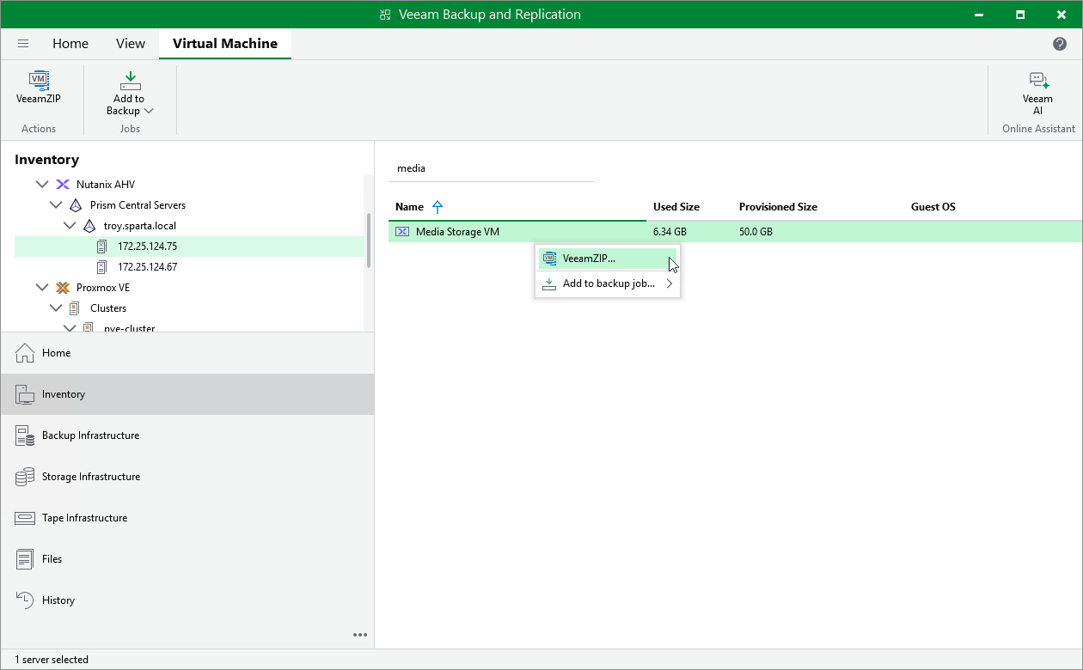
Task: Click the Help question mark icon
Action: [1059, 43]
